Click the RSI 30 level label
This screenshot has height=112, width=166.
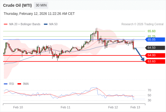[149, 100]
